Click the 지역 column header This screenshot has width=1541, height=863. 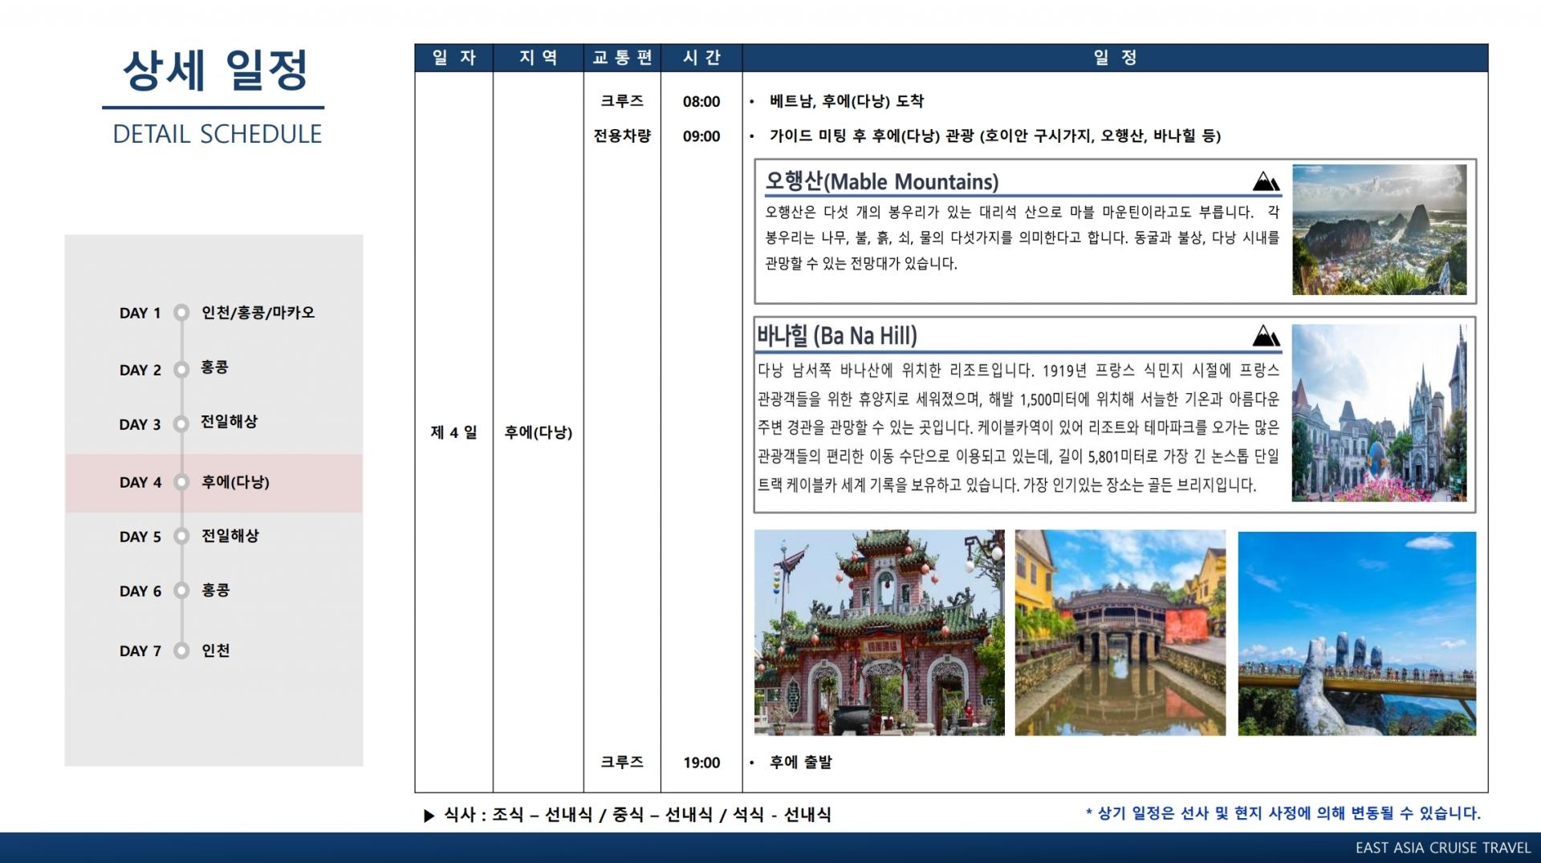click(x=539, y=58)
